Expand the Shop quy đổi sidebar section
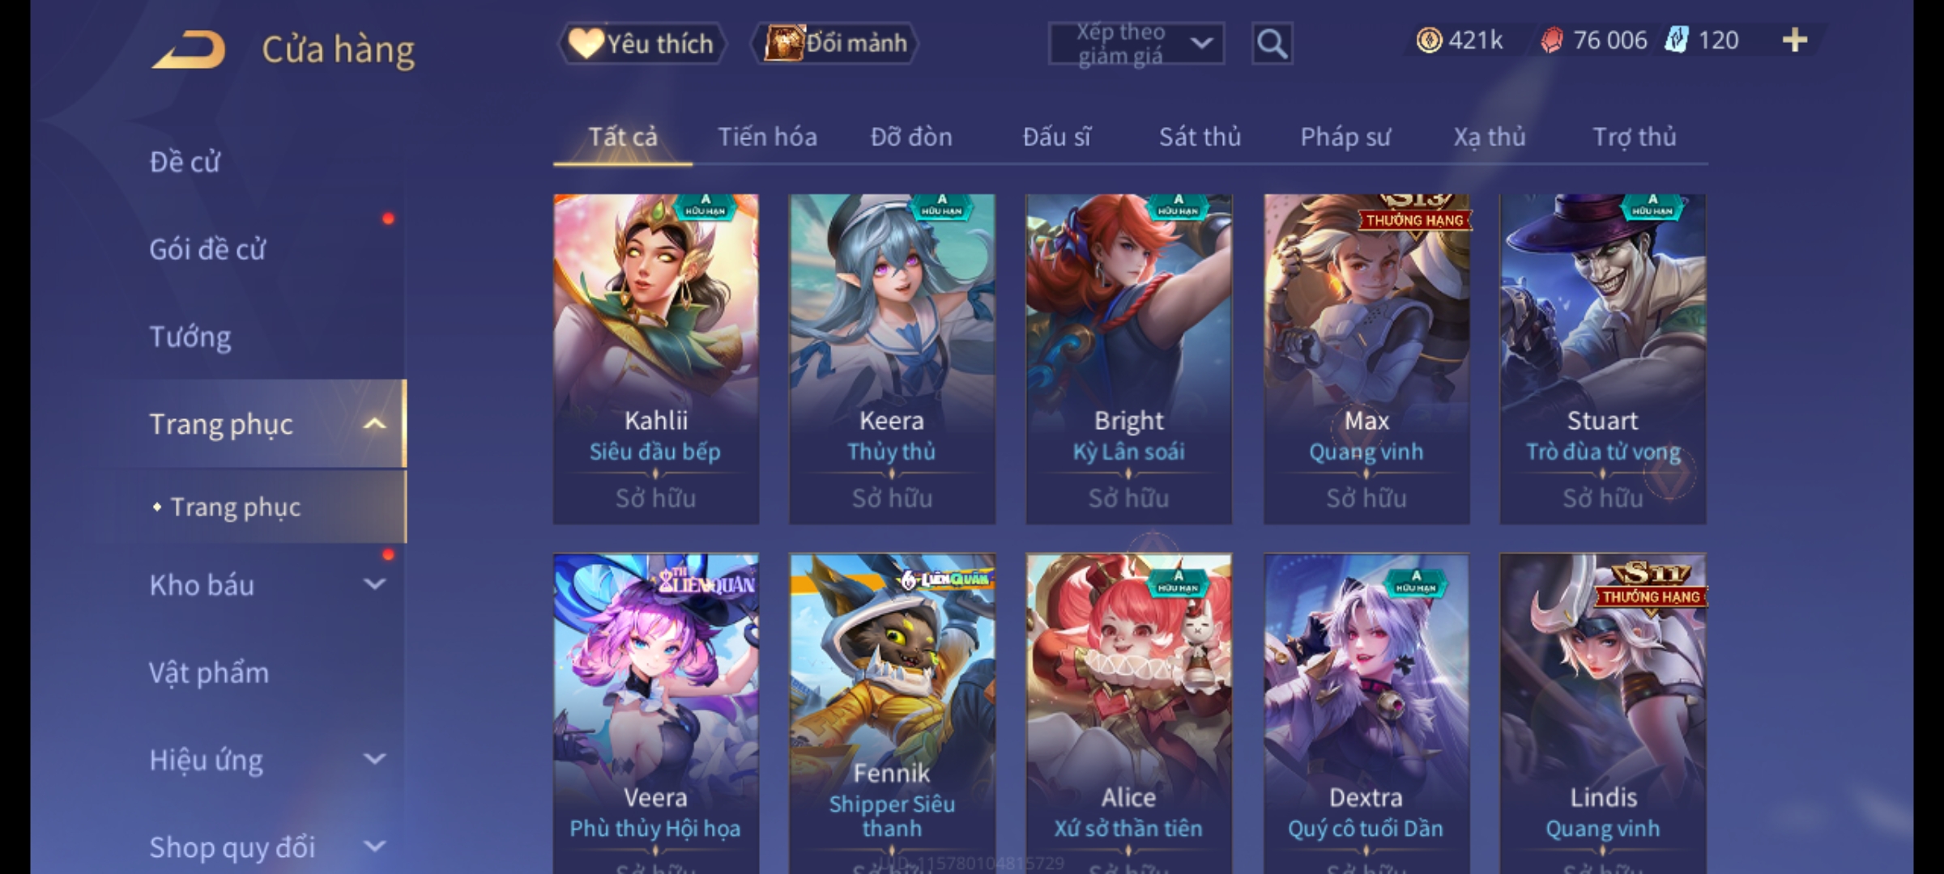 coord(374,846)
